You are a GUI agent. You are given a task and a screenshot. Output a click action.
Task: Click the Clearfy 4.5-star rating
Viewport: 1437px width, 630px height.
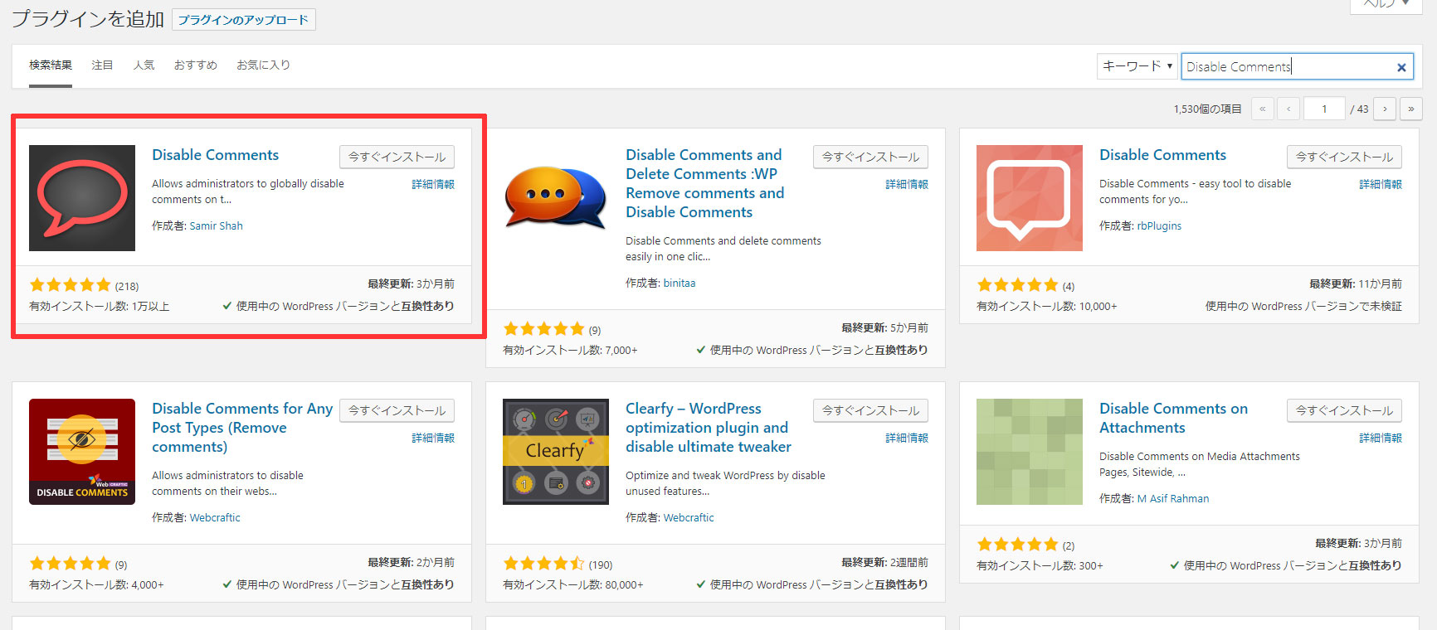click(x=543, y=564)
